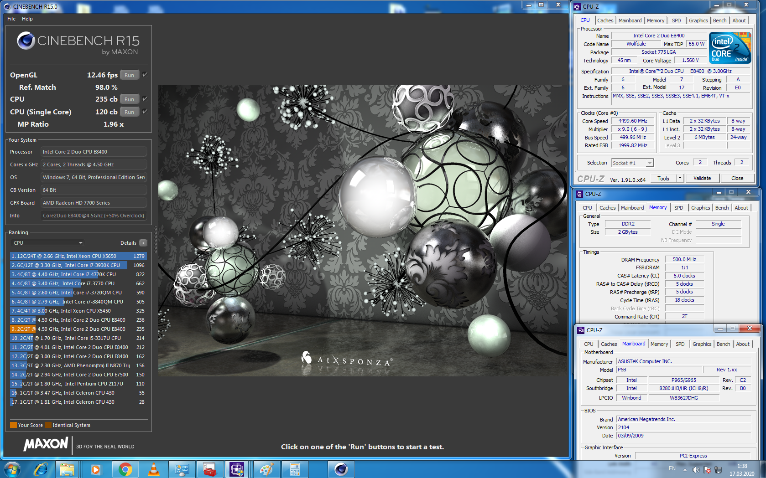Run the OpenGL benchmark
766x478 pixels.
click(x=130, y=75)
